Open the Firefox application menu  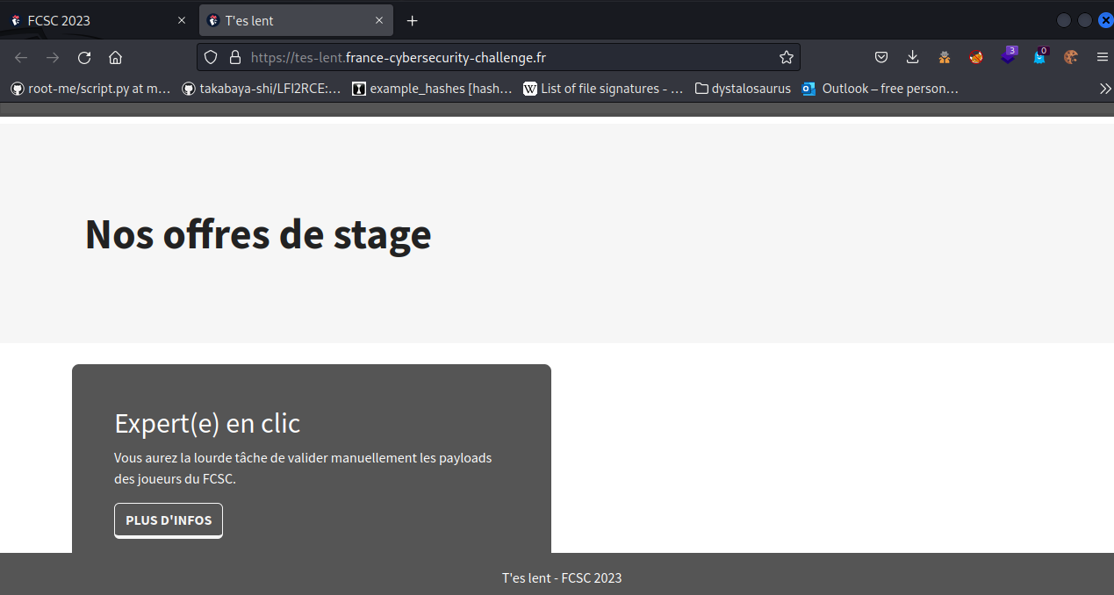coord(1102,58)
